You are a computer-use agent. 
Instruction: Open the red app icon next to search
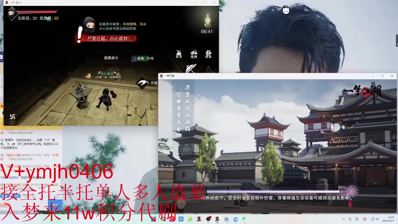tap(172, 219)
